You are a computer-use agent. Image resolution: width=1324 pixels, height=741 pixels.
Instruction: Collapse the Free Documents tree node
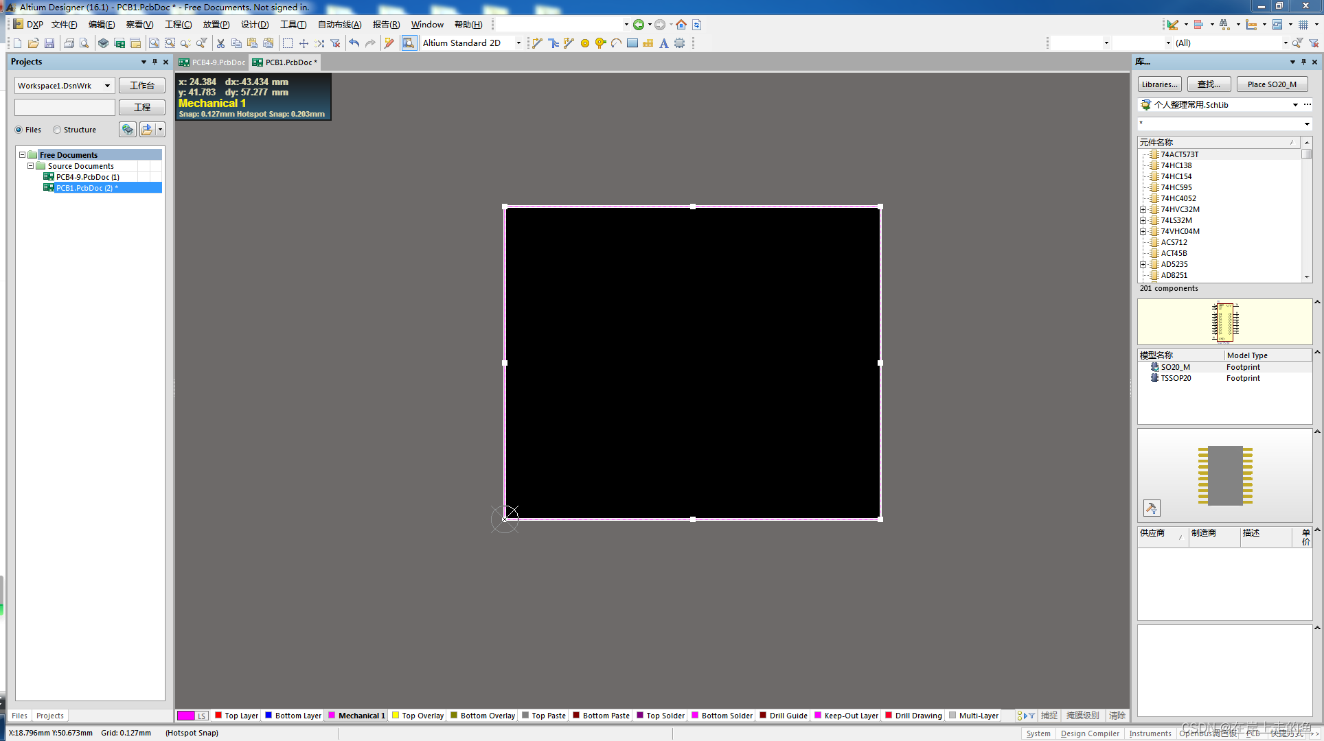23,155
